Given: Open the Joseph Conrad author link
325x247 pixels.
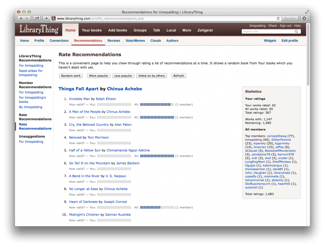Looking at the screenshot, I should pyautogui.click(x=115, y=202).
